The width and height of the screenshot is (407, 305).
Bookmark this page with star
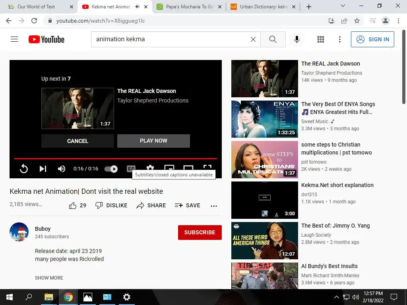point(357,21)
